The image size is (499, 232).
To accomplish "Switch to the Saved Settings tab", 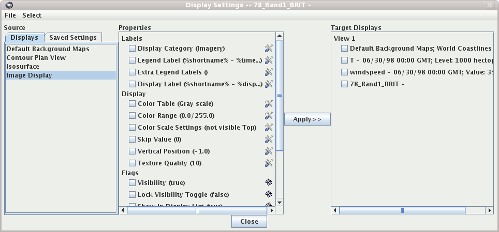I will [x=73, y=38].
